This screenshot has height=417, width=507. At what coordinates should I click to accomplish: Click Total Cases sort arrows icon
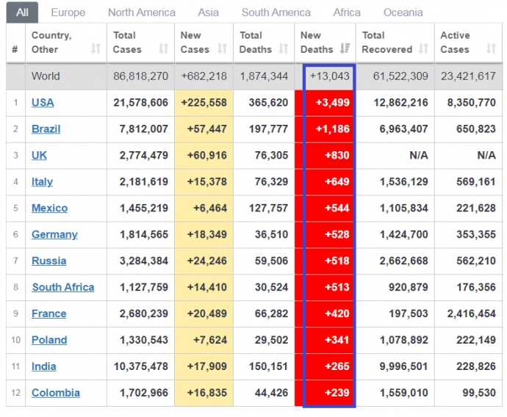(163, 49)
